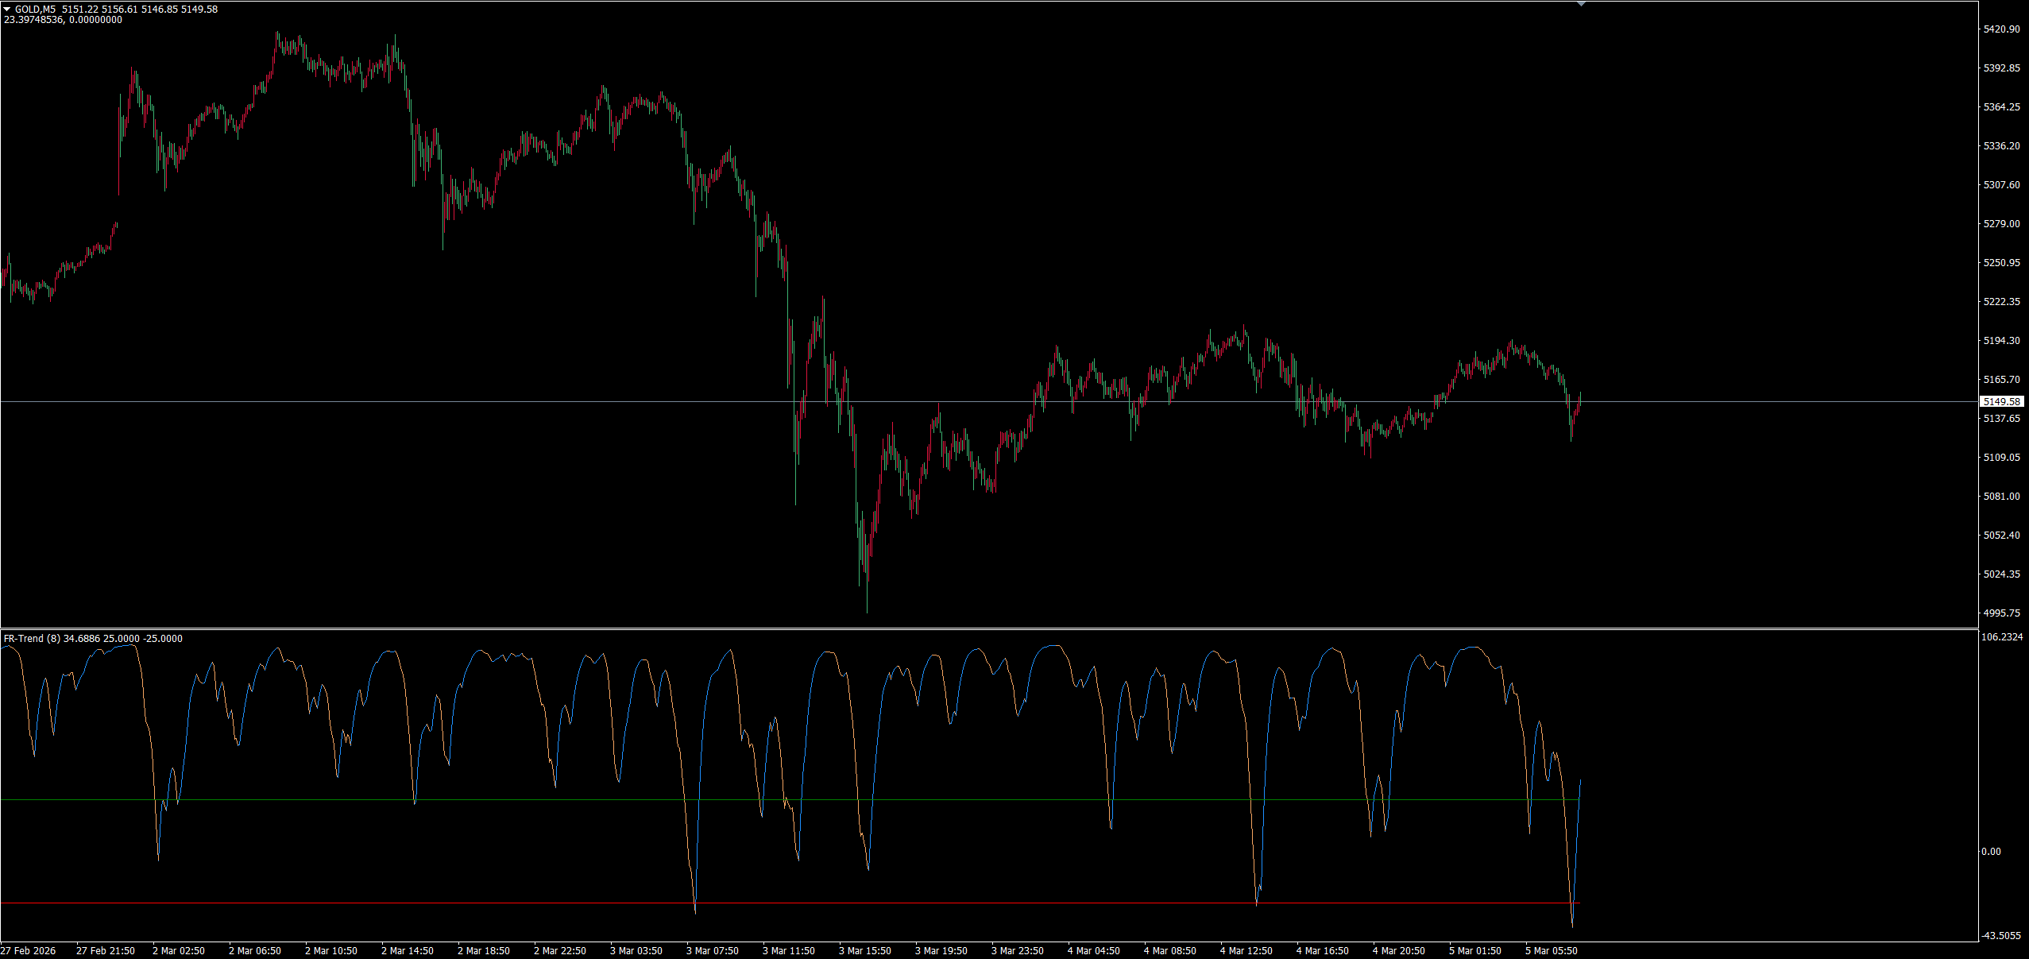Viewport: 2029px width, 959px height.
Task: Click the highlighted 5149.58 current price label
Action: click(2000, 402)
